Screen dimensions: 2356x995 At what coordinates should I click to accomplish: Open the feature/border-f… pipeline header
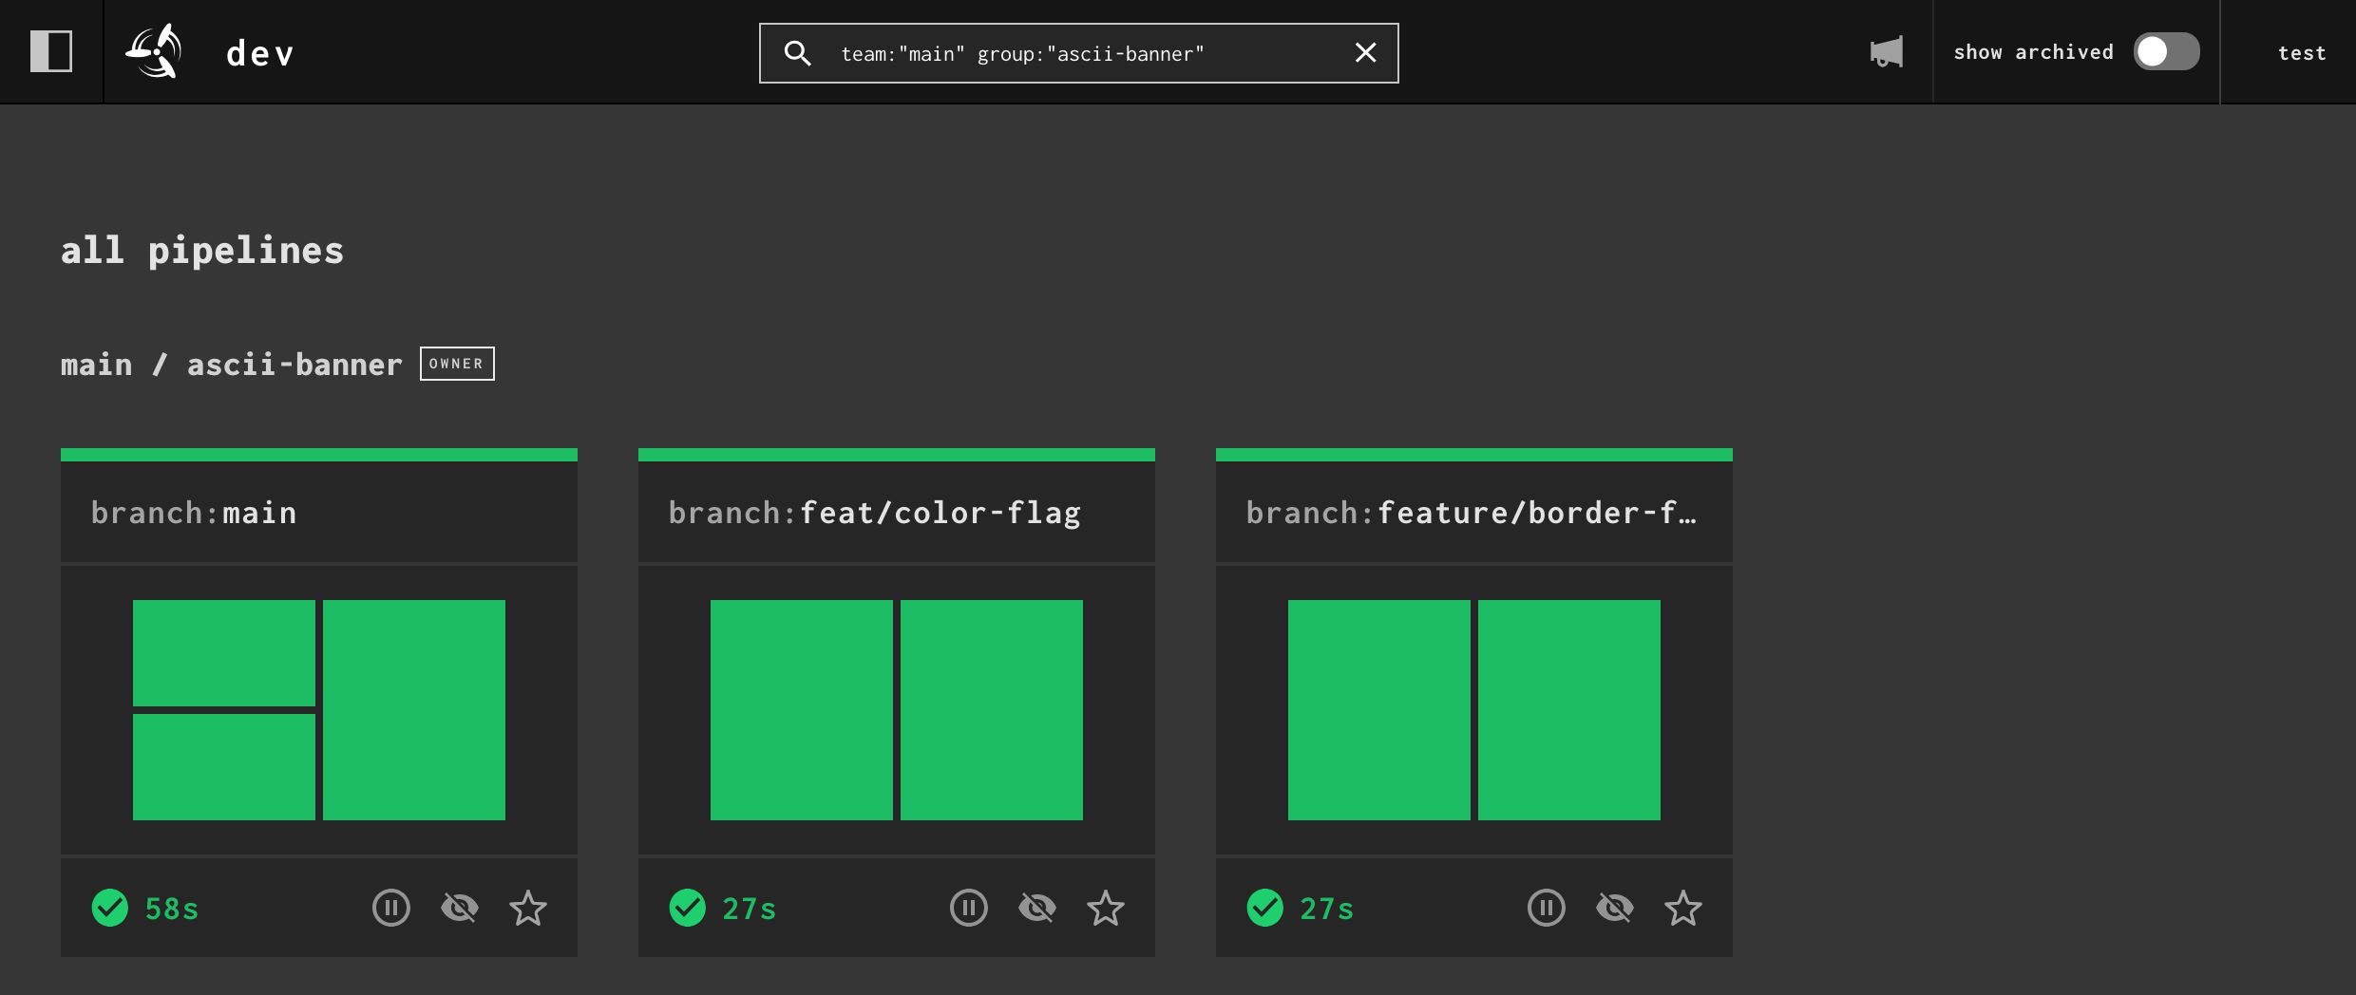1474,513
